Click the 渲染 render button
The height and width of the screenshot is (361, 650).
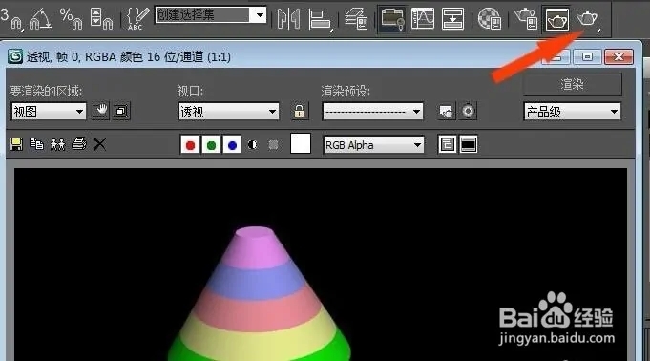[573, 84]
